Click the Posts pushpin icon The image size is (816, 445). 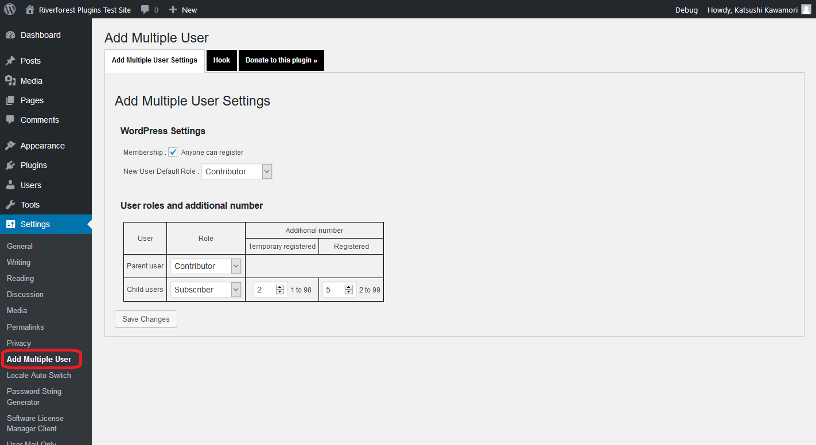tap(10, 61)
